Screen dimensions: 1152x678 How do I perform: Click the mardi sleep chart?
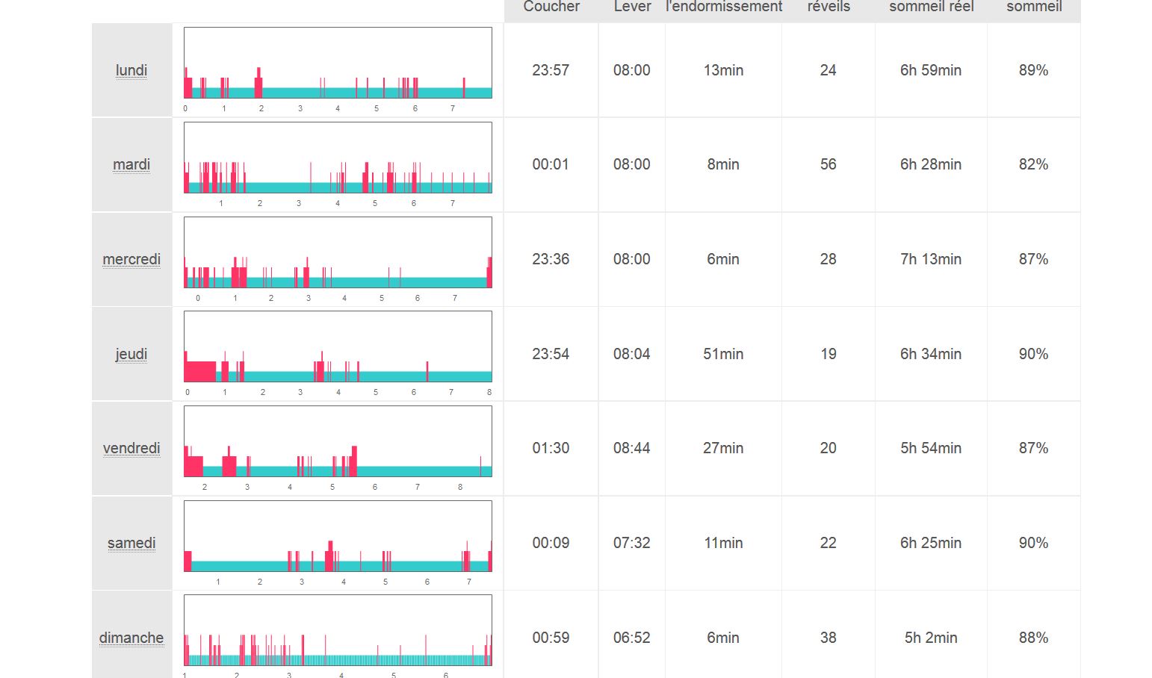pos(338,158)
